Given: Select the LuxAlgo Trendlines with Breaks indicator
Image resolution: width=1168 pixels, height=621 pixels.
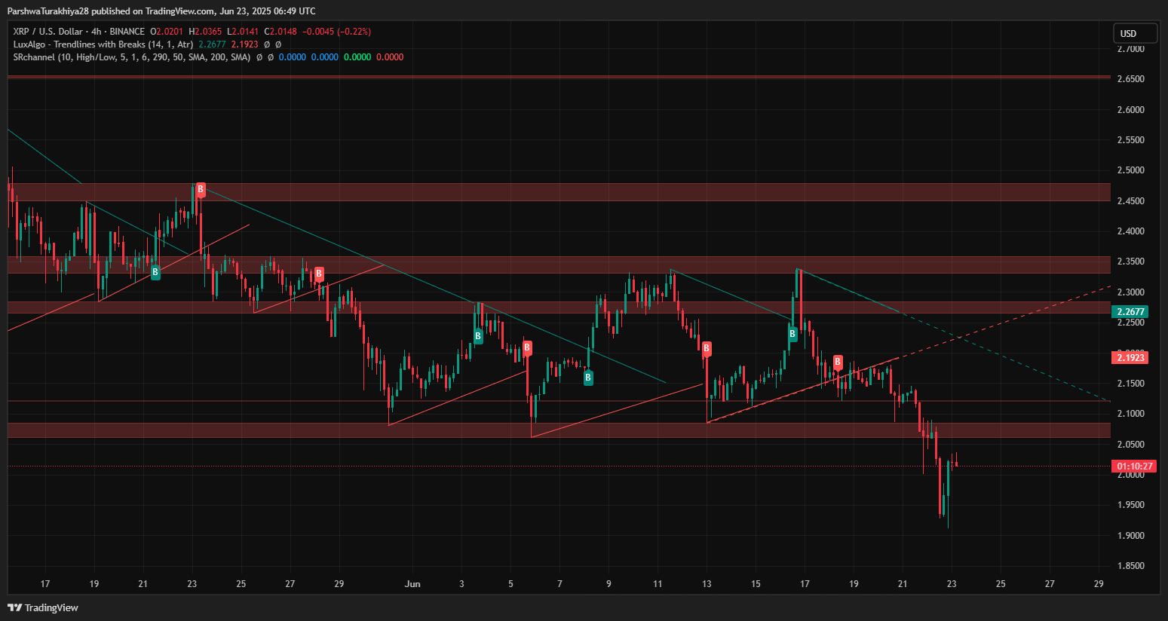Looking at the screenshot, I should (x=103, y=44).
